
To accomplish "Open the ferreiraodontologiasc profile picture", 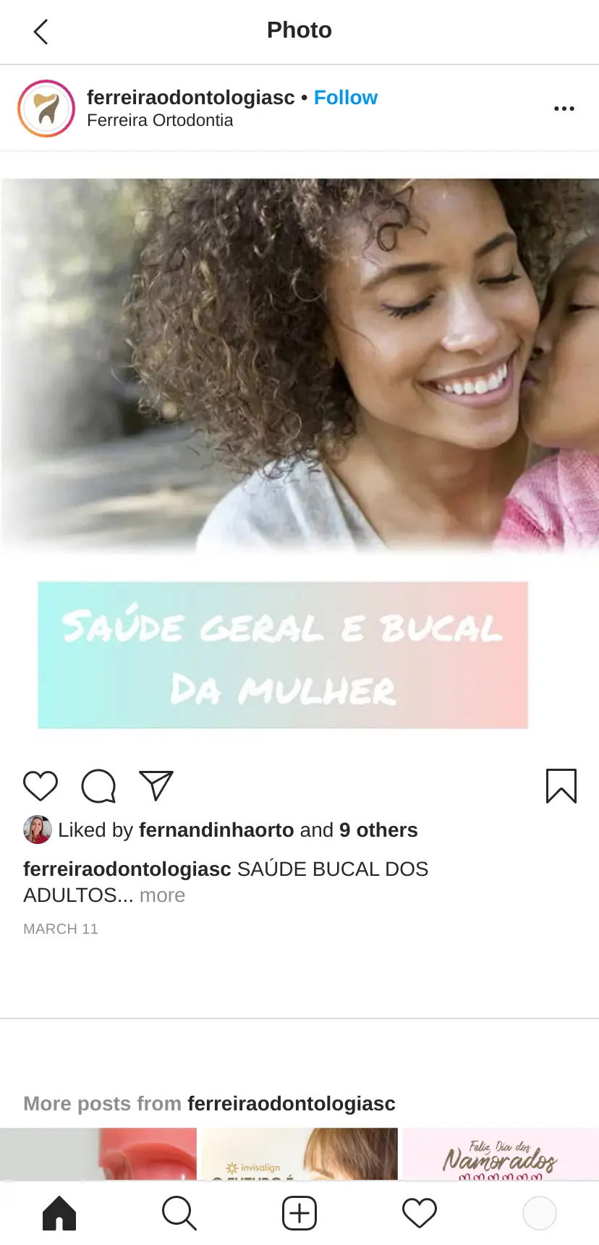I will pyautogui.click(x=46, y=109).
